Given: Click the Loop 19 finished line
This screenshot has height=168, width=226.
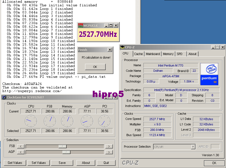Looking at the screenshot, I should 41,73.
